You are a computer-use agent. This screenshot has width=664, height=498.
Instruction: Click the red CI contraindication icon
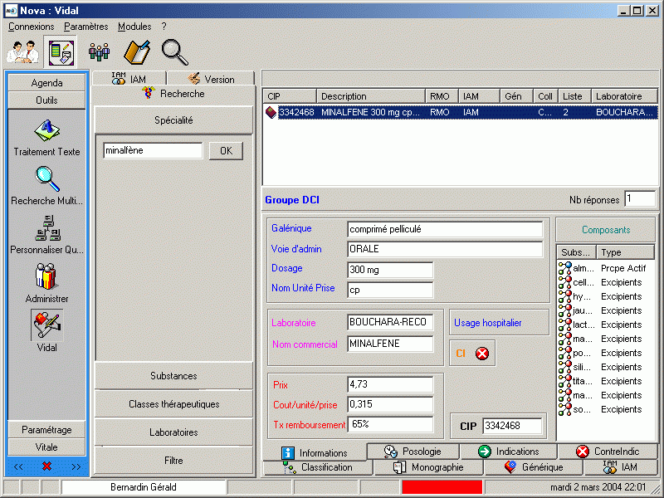[482, 354]
